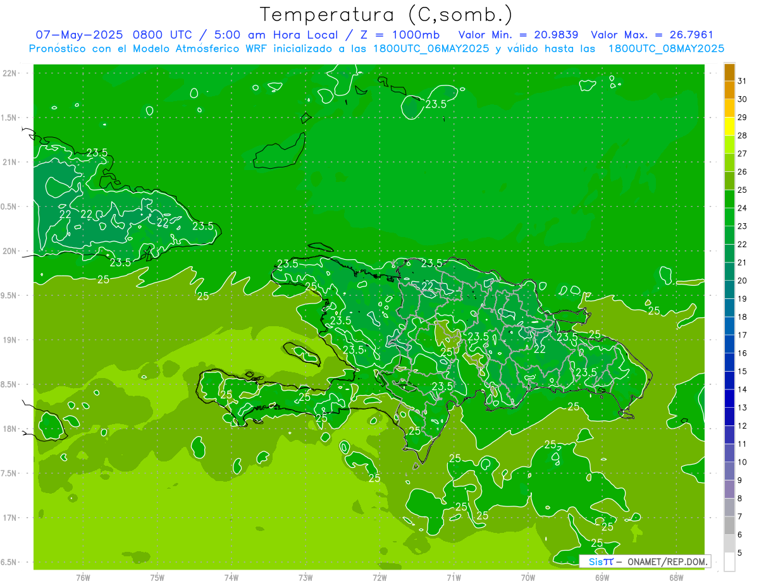Click the '22N' latitude axis label
The width and height of the screenshot is (759, 586).
(x=9, y=73)
